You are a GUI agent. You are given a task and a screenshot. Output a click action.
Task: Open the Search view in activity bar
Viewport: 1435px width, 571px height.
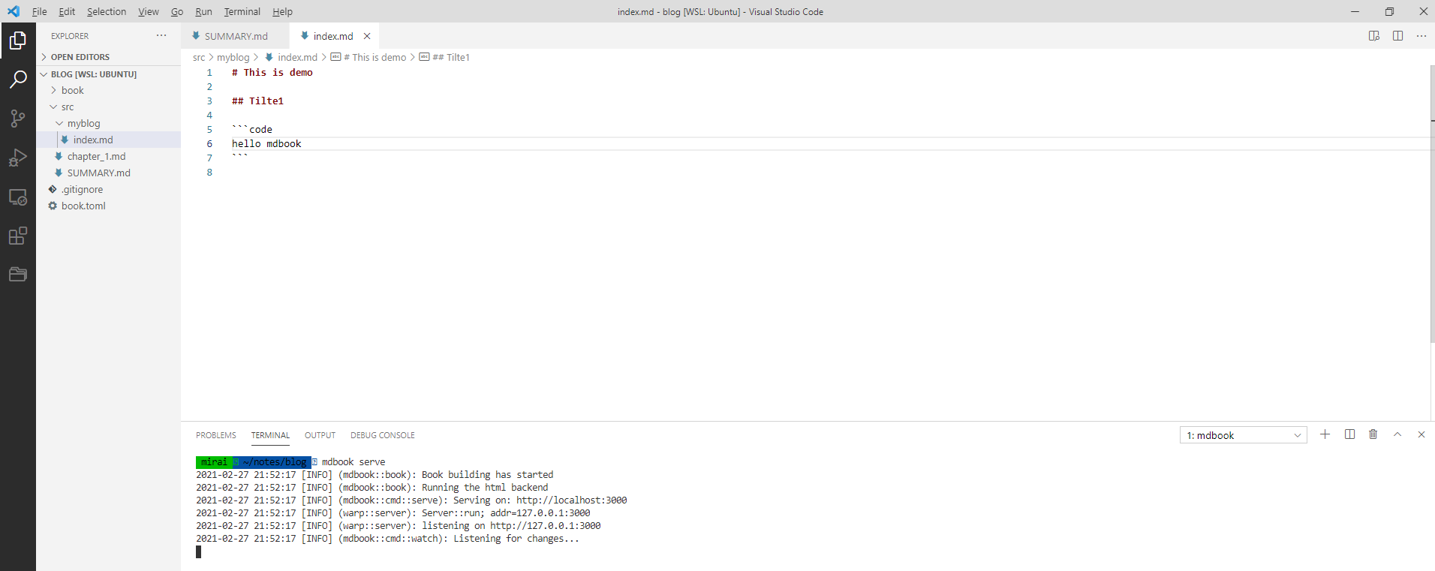[x=18, y=80]
